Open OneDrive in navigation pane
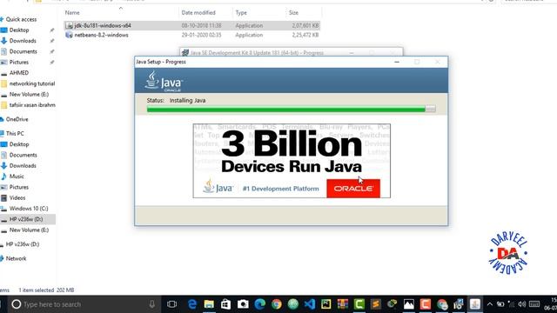 [x=17, y=119]
